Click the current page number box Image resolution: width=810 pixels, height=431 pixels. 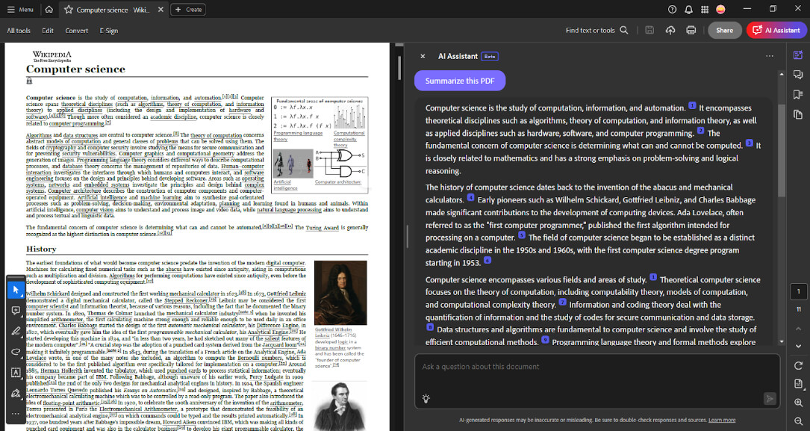click(798, 291)
